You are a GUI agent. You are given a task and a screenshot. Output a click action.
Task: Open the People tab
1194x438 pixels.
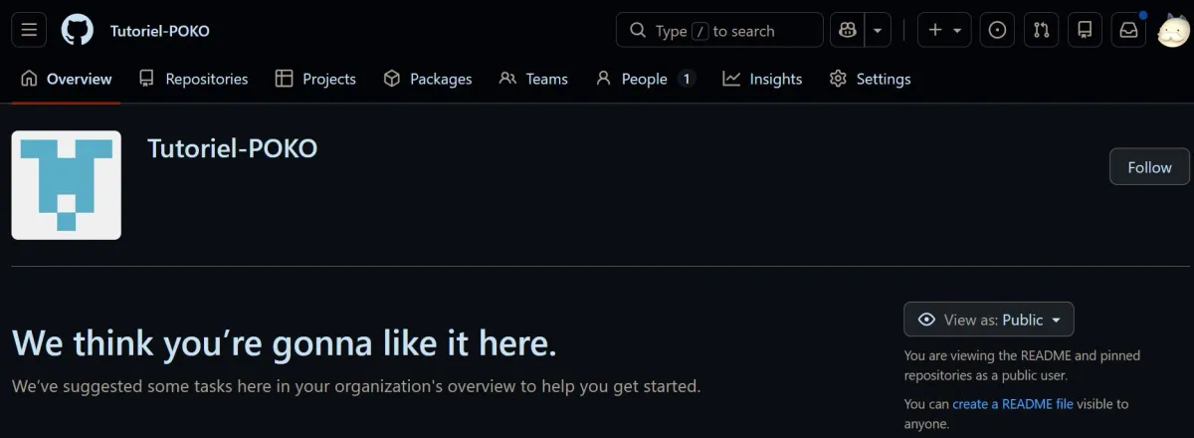[644, 79]
